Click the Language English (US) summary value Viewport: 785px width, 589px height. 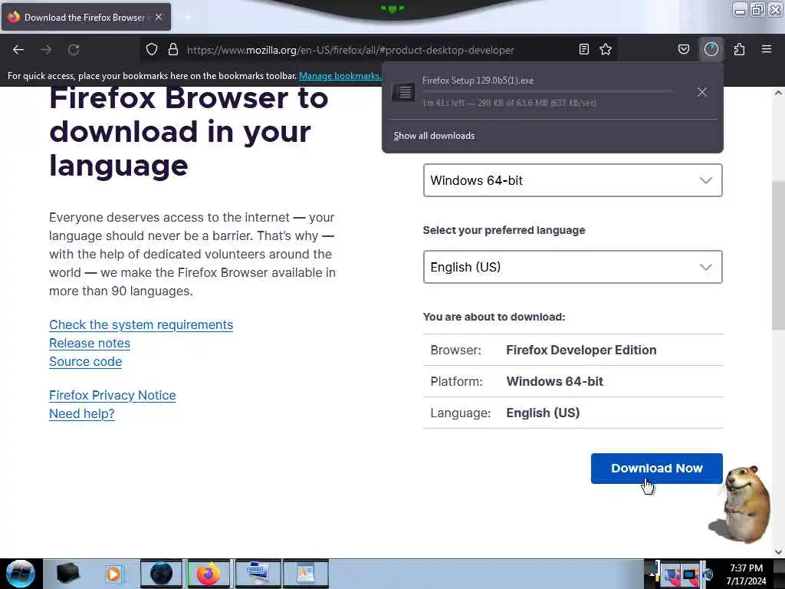[543, 413]
